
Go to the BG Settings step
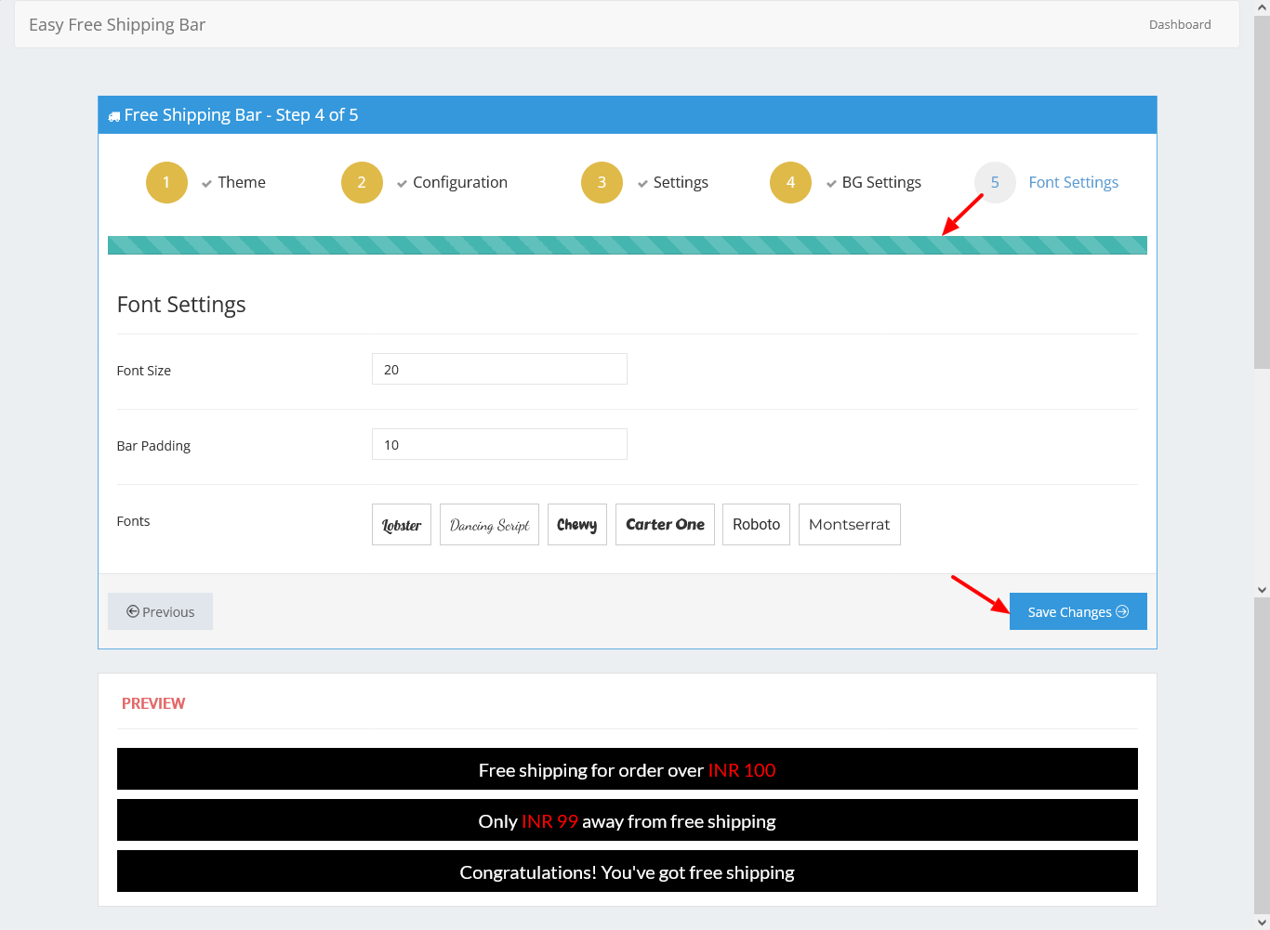pos(880,182)
